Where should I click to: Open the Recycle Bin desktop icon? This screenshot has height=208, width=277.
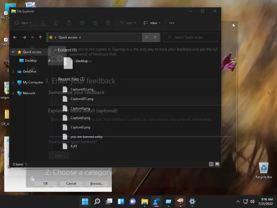[x=263, y=170]
